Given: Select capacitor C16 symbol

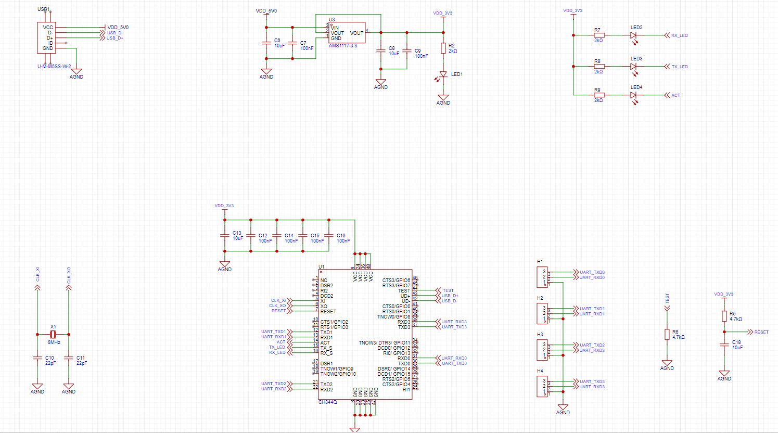Looking at the screenshot, I should [x=329, y=236].
